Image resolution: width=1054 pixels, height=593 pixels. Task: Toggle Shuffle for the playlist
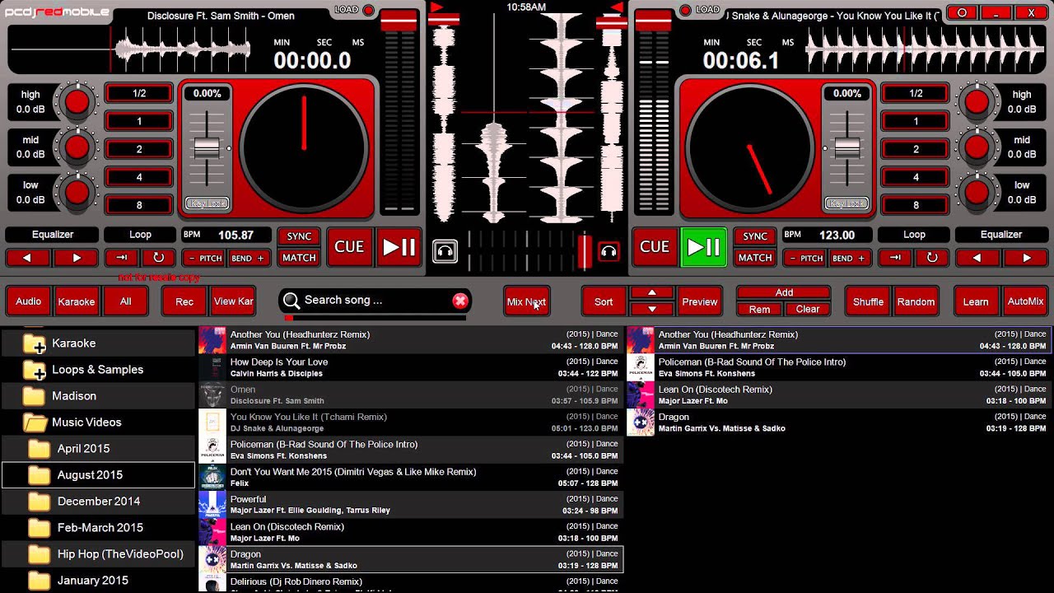[868, 301]
